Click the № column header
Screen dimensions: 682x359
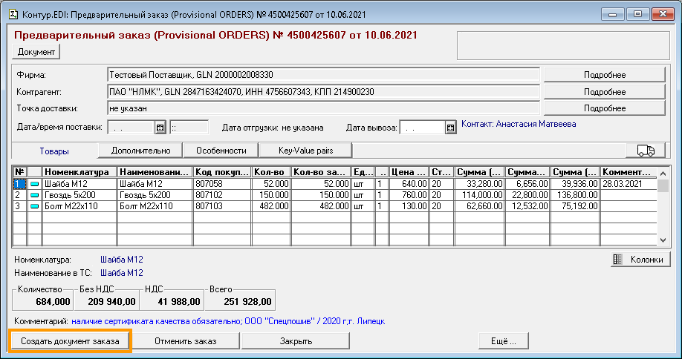(20, 172)
